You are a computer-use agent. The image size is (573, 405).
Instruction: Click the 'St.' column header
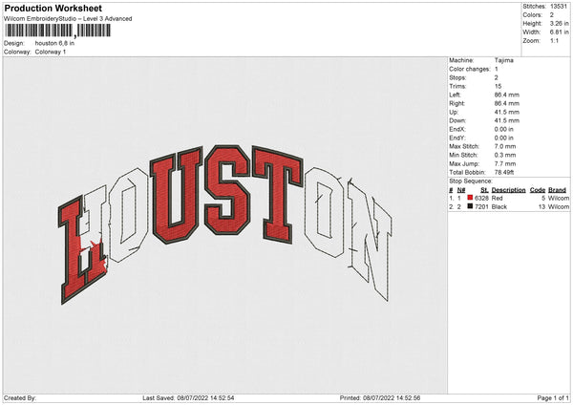click(484, 190)
